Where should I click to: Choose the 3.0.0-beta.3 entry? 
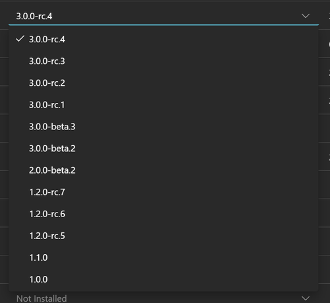tap(163, 127)
